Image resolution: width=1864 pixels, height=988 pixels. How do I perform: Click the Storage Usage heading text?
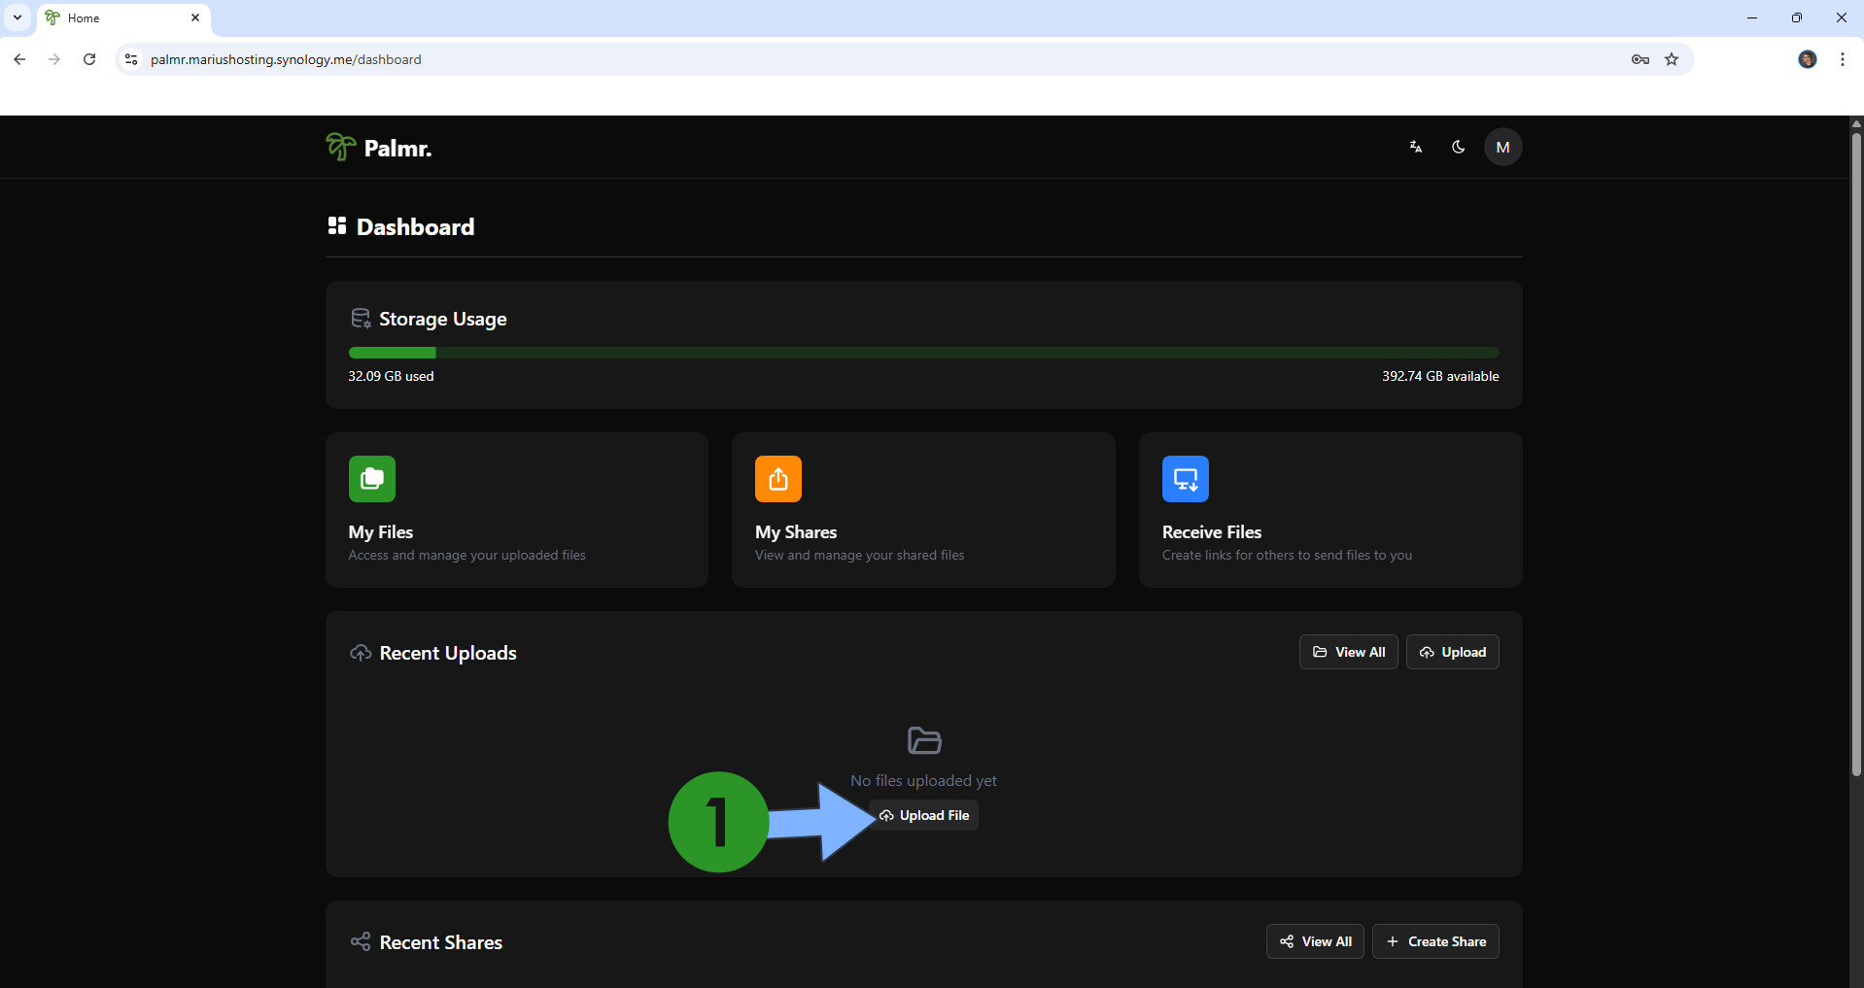pos(443,319)
